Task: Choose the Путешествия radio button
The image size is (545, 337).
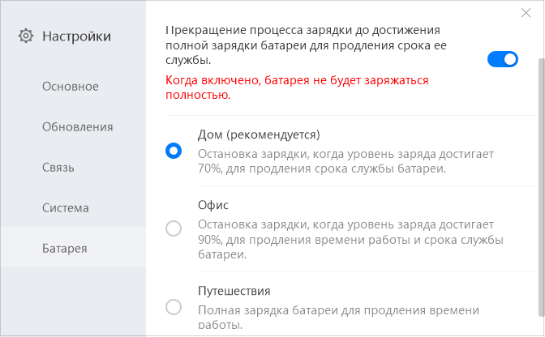Action: pyautogui.click(x=174, y=306)
